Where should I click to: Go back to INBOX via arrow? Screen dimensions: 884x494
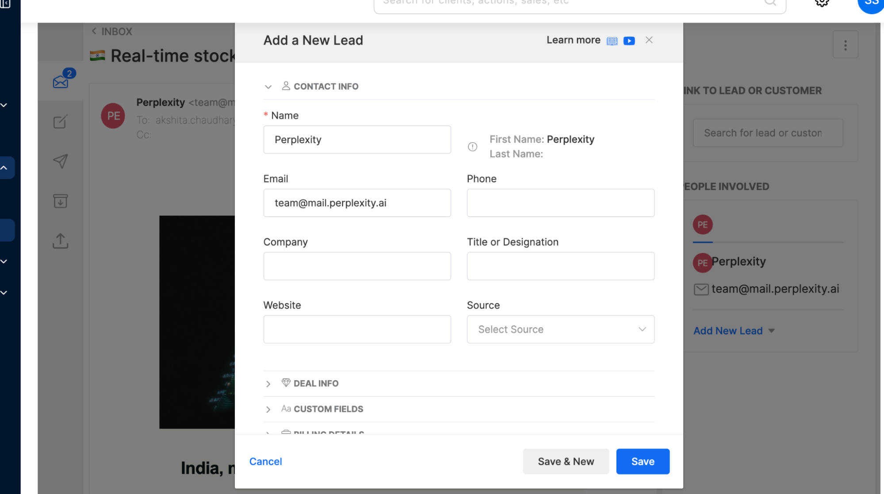tap(94, 31)
